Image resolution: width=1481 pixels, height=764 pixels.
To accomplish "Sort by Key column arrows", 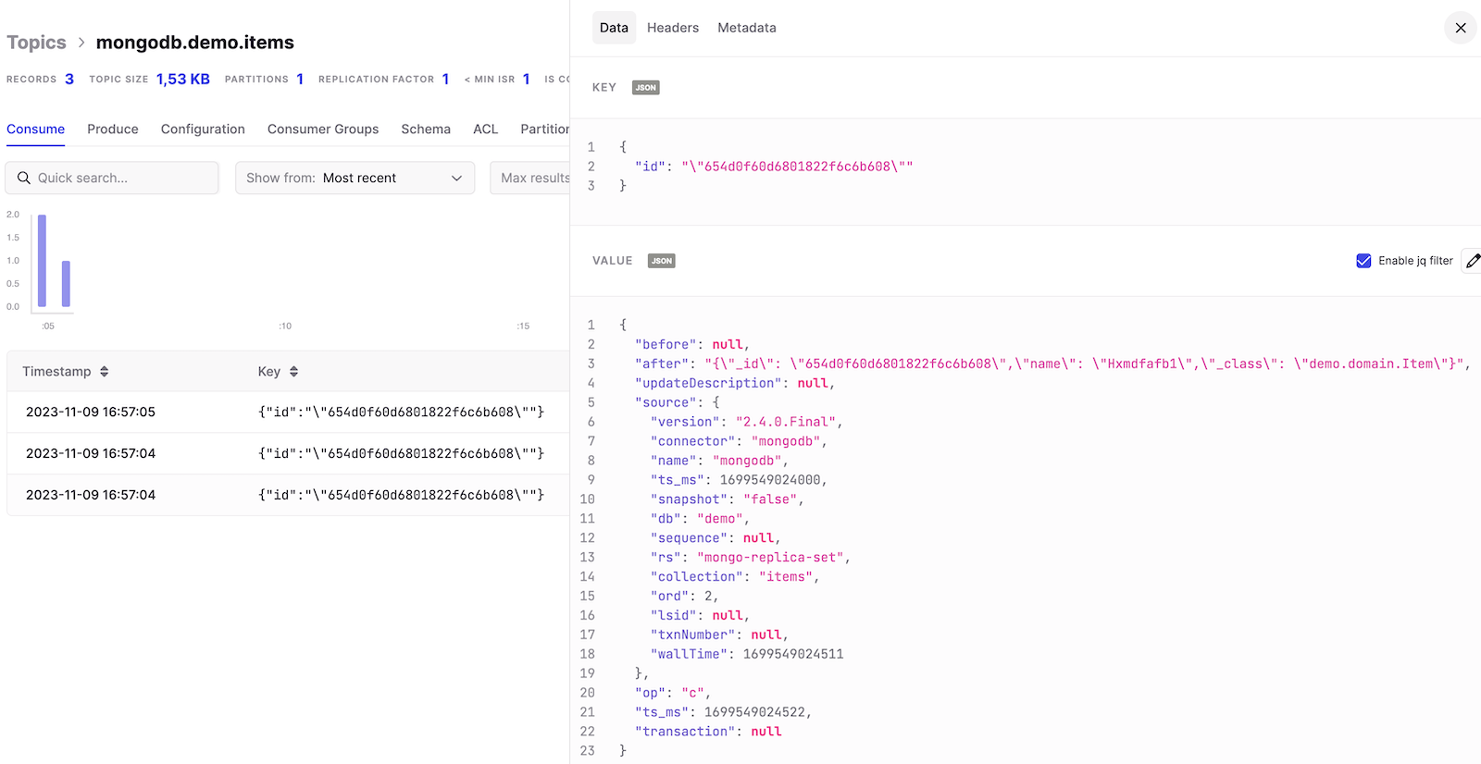I will 293,372.
